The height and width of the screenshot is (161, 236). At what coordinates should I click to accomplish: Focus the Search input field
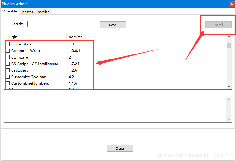pyautogui.click(x=62, y=24)
